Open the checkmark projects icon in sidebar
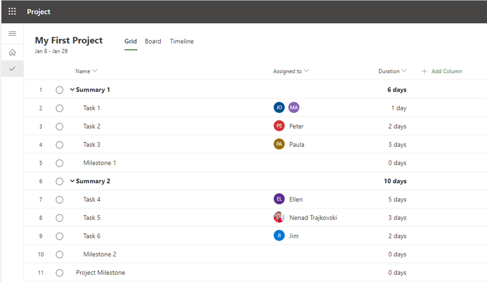Image resolution: width=487 pixels, height=282 pixels. 12,69
